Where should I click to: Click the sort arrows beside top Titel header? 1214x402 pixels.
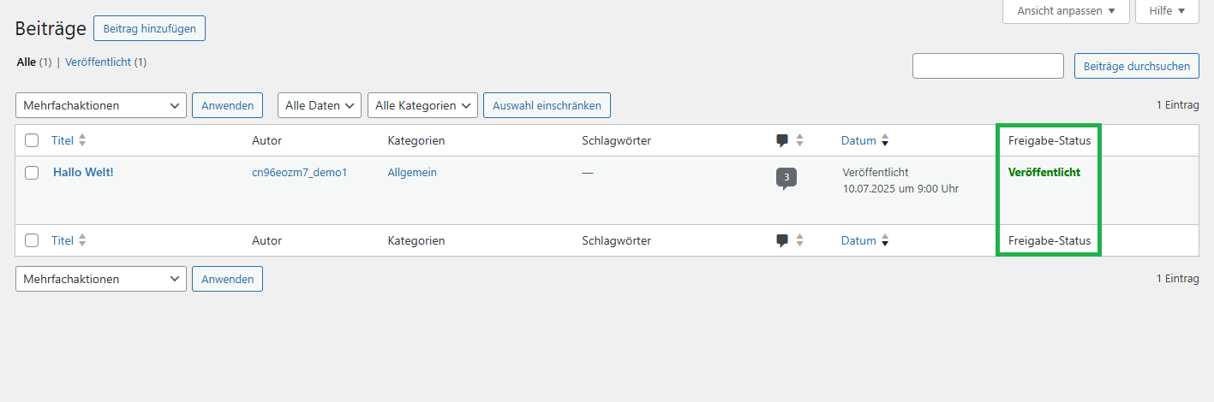coord(82,140)
